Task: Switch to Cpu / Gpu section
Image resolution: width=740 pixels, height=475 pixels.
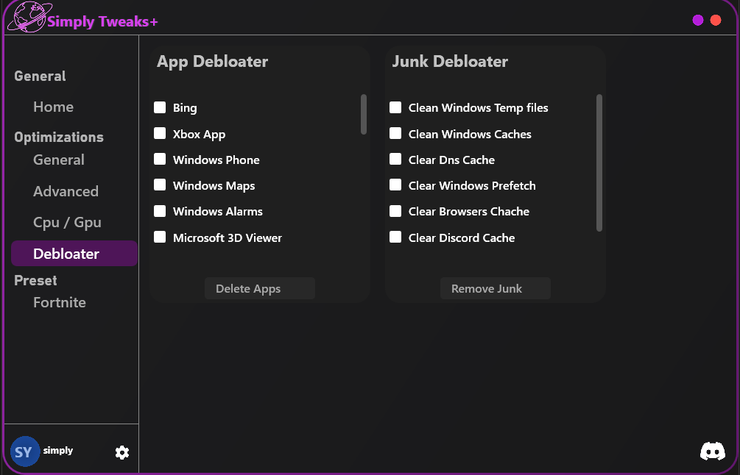Action: [x=67, y=223]
